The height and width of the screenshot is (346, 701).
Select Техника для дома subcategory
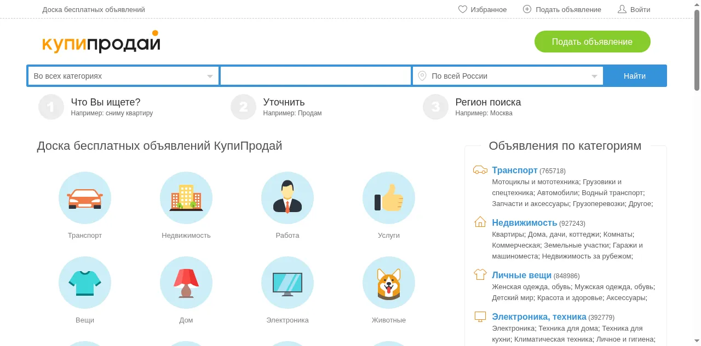[x=568, y=328]
